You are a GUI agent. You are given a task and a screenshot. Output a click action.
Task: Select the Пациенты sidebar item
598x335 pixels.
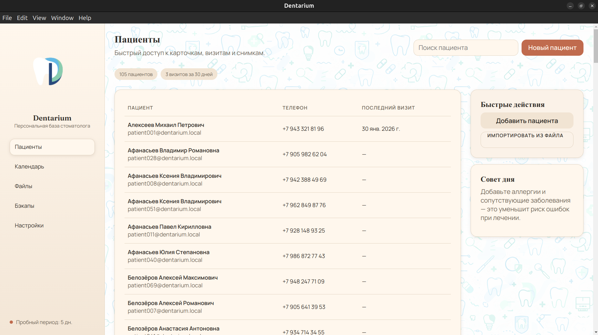pyautogui.click(x=52, y=147)
